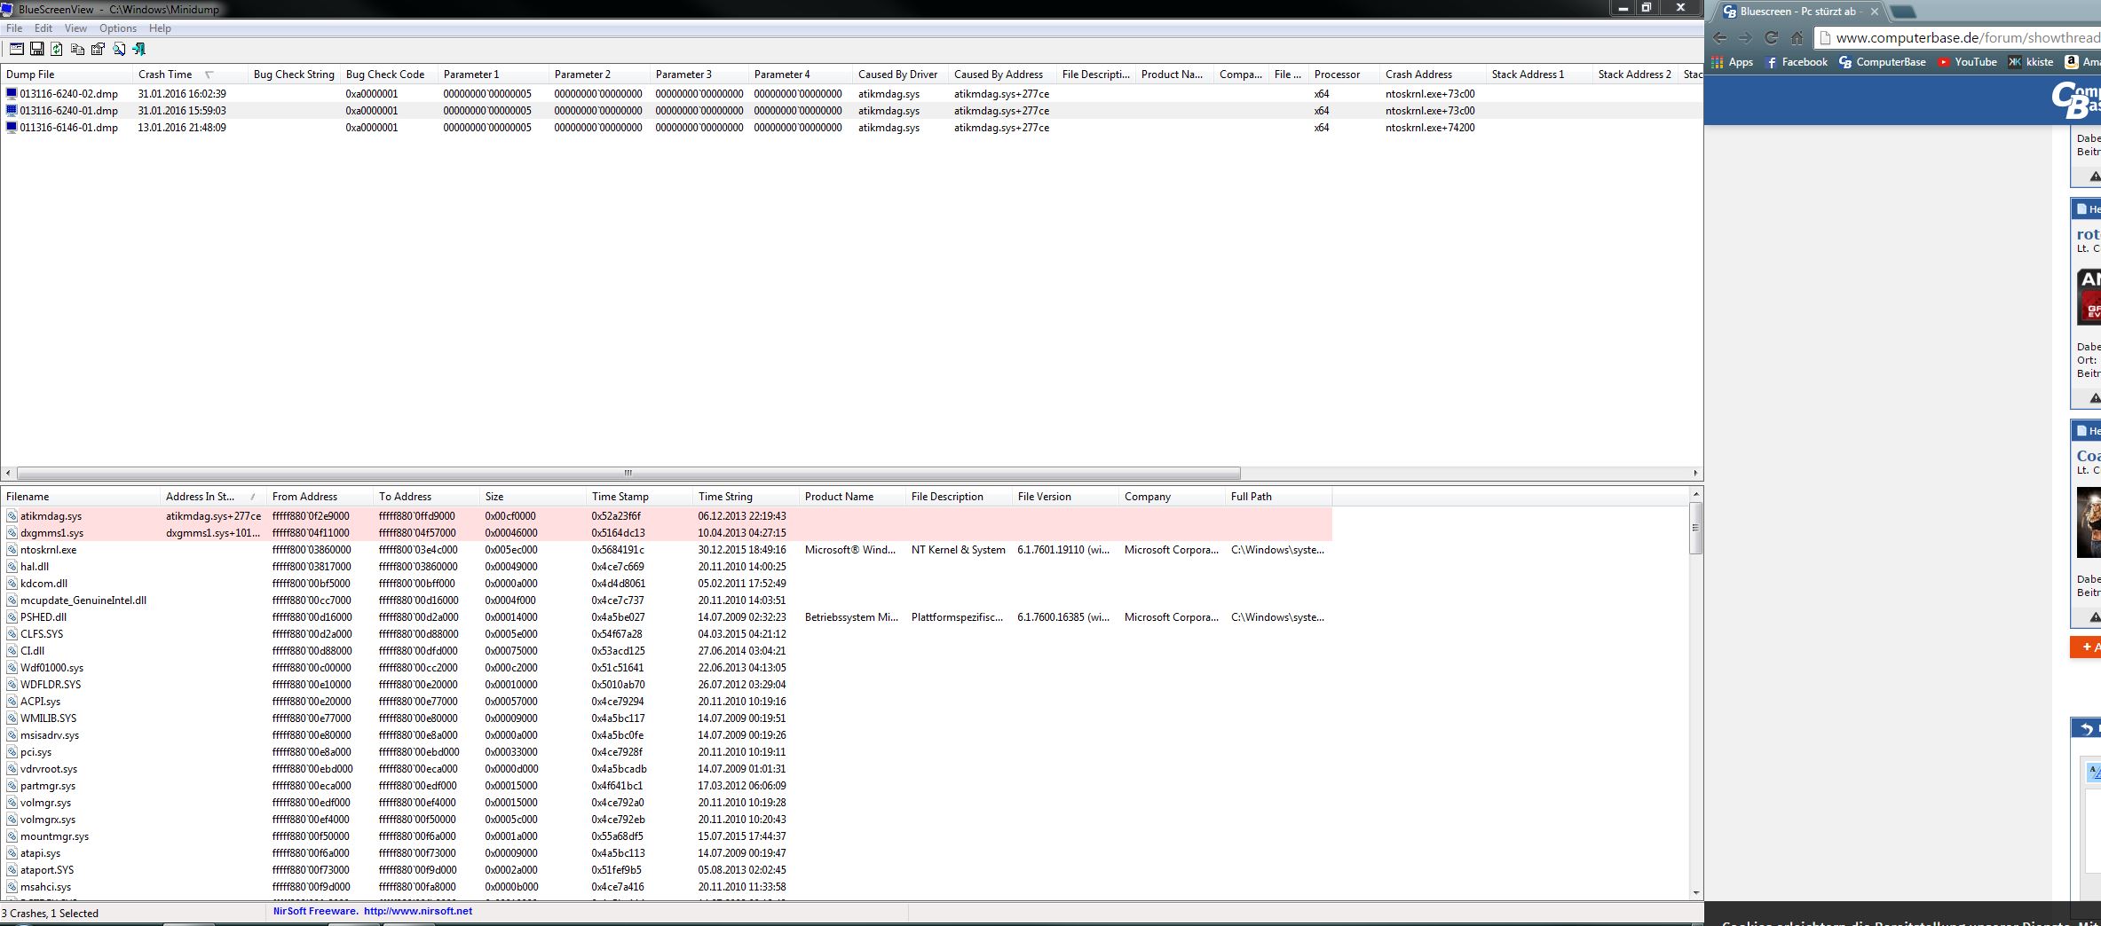2101x926 pixels.
Task: Select the mcupdate_GenuineIntel.dll row name
Action: [x=83, y=600]
